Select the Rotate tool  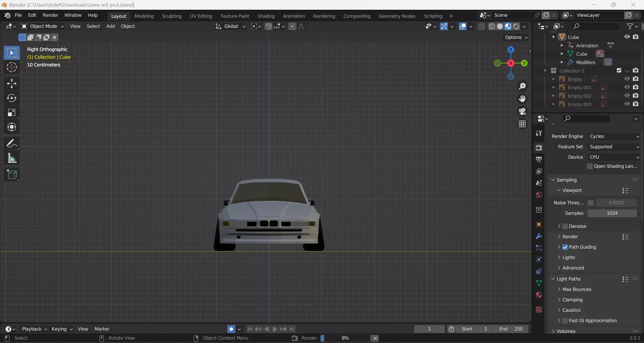[12, 98]
